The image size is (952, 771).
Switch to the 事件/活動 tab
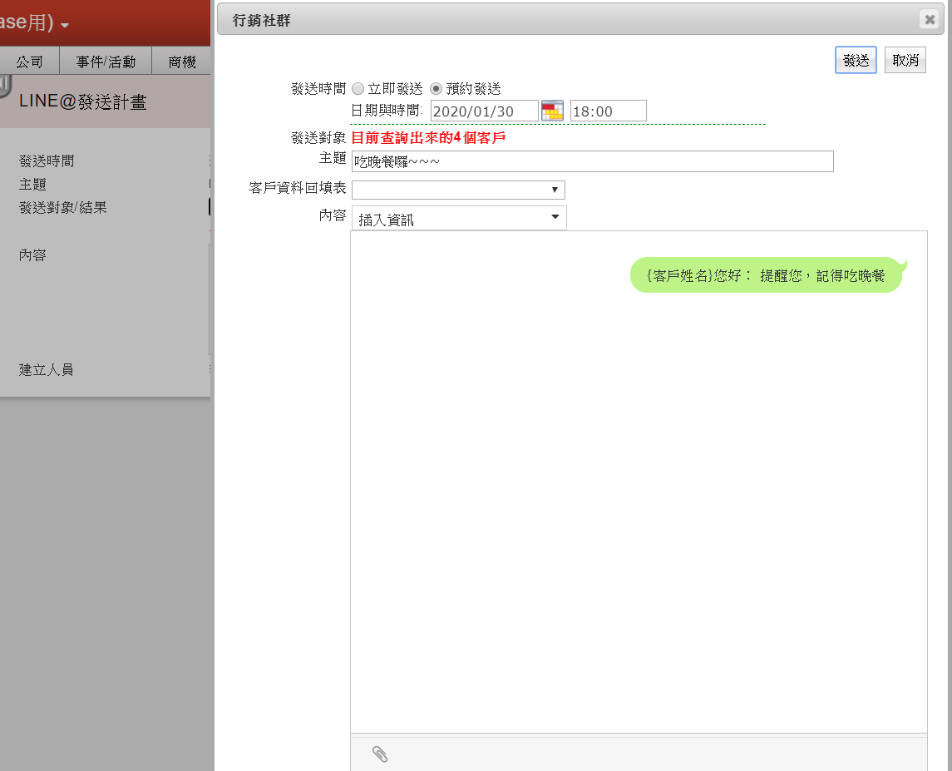pos(106,62)
